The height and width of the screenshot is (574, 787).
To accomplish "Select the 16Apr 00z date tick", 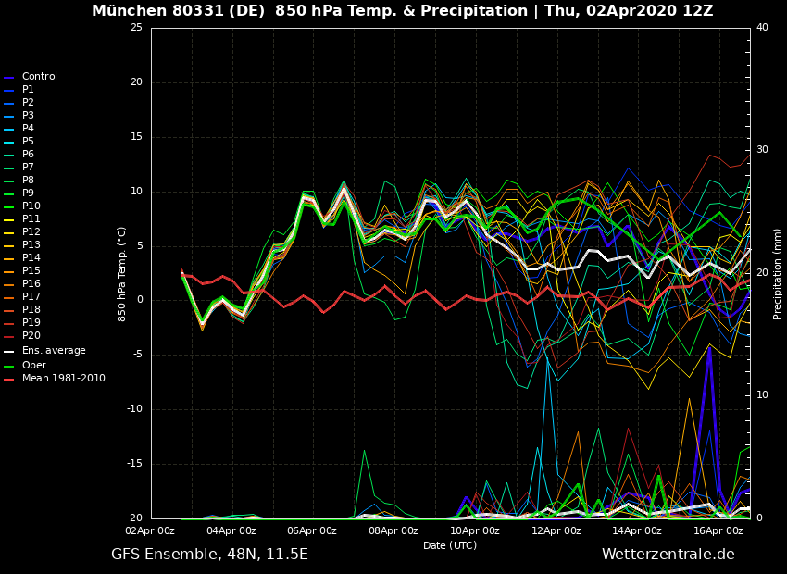I will (718, 531).
